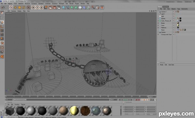The height and width of the screenshot is (118, 195).
Task: Open the File menu in main menu bar
Action: (2, 4)
